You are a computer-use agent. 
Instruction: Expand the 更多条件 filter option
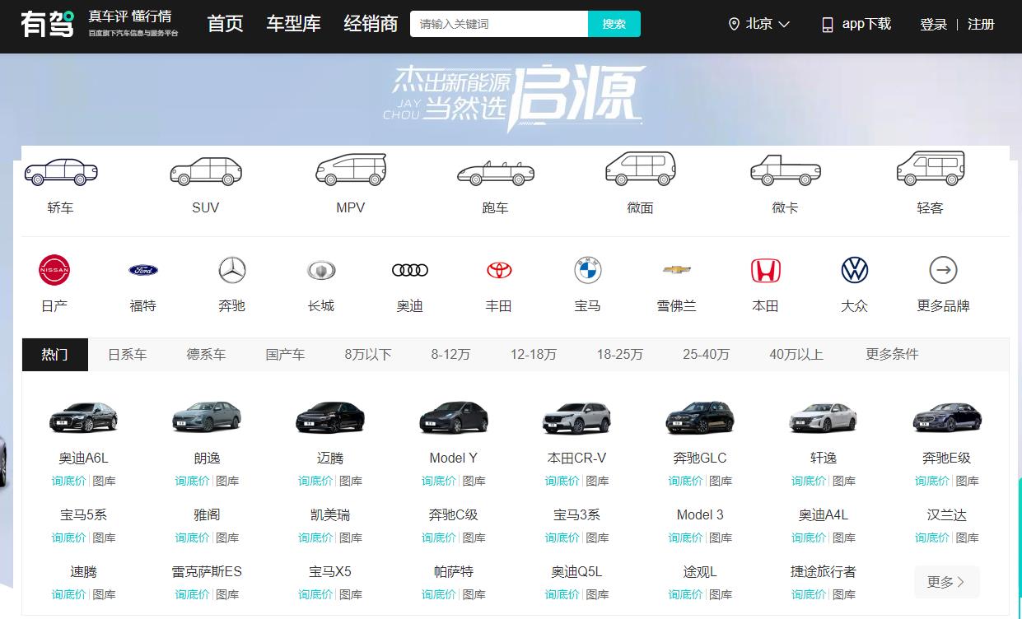pyautogui.click(x=892, y=354)
